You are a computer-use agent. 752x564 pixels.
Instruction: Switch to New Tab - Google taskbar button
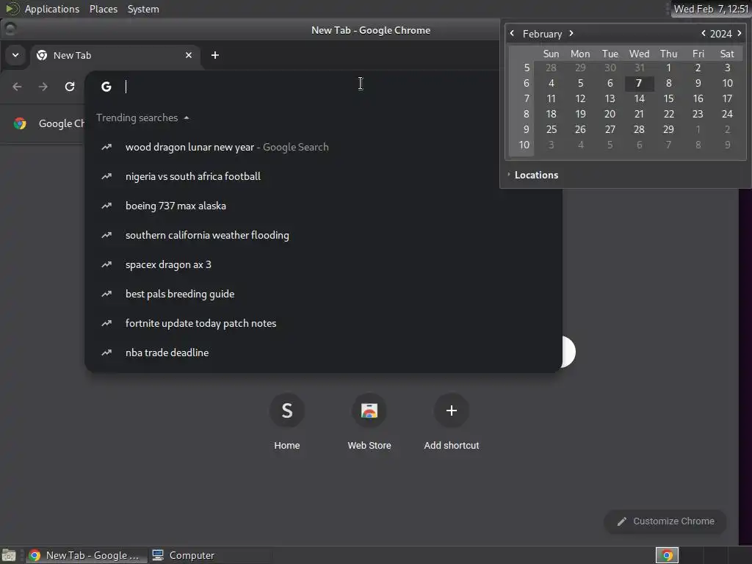pos(86,555)
